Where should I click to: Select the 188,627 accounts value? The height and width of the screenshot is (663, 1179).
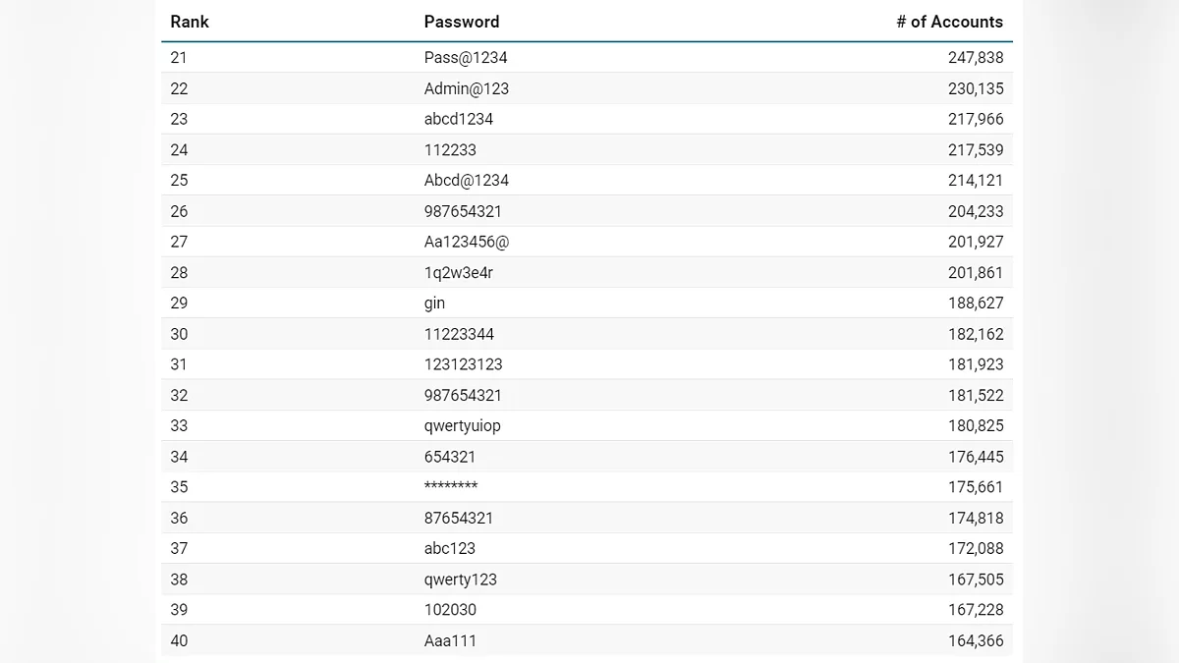976,304
